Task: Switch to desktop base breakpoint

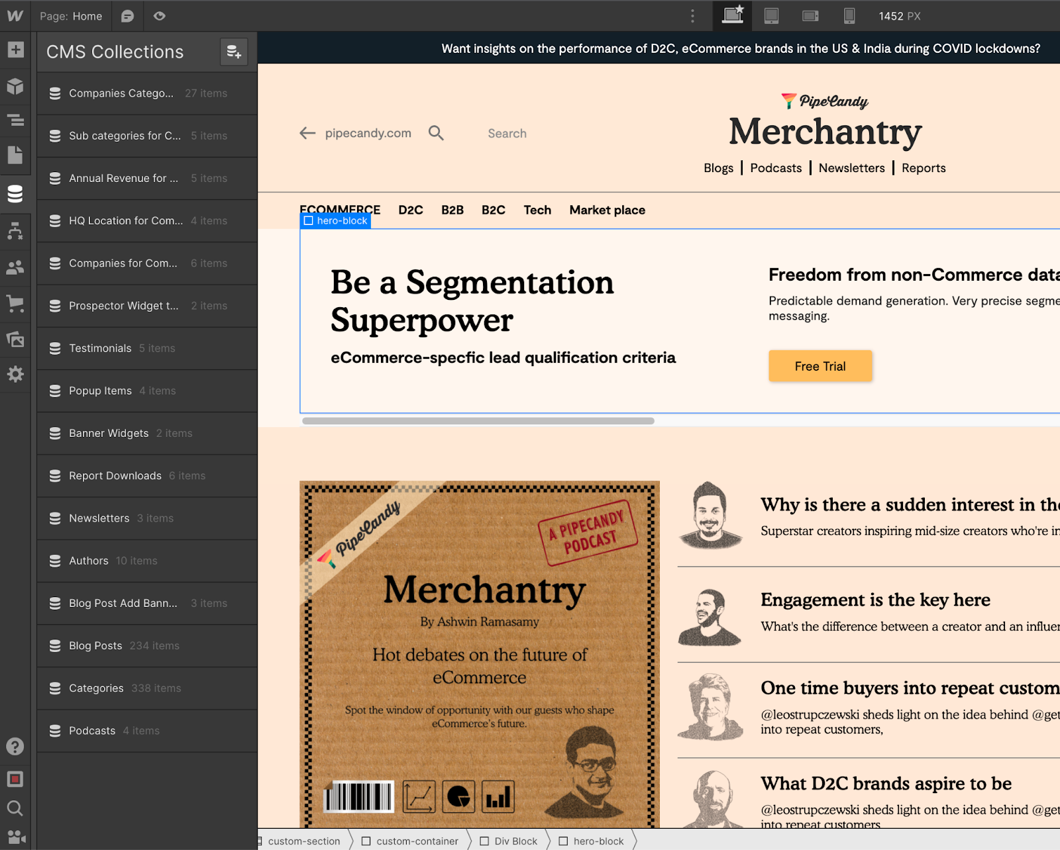Action: pyautogui.click(x=733, y=16)
